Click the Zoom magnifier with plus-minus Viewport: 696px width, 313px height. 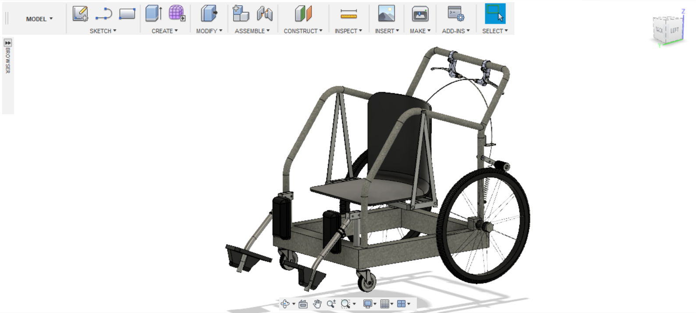(x=331, y=304)
